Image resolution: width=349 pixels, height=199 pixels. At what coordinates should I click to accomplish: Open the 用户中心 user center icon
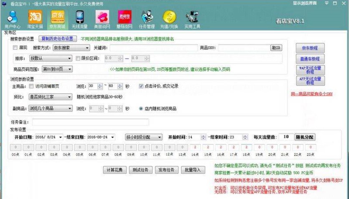tap(13, 20)
